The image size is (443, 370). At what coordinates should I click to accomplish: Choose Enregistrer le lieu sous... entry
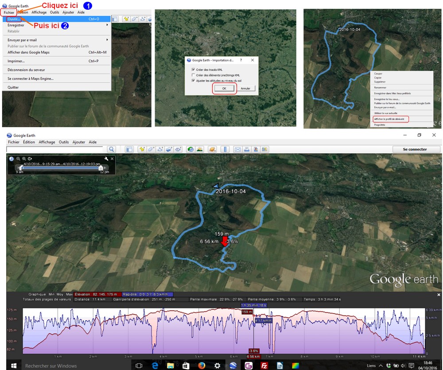click(x=387, y=99)
